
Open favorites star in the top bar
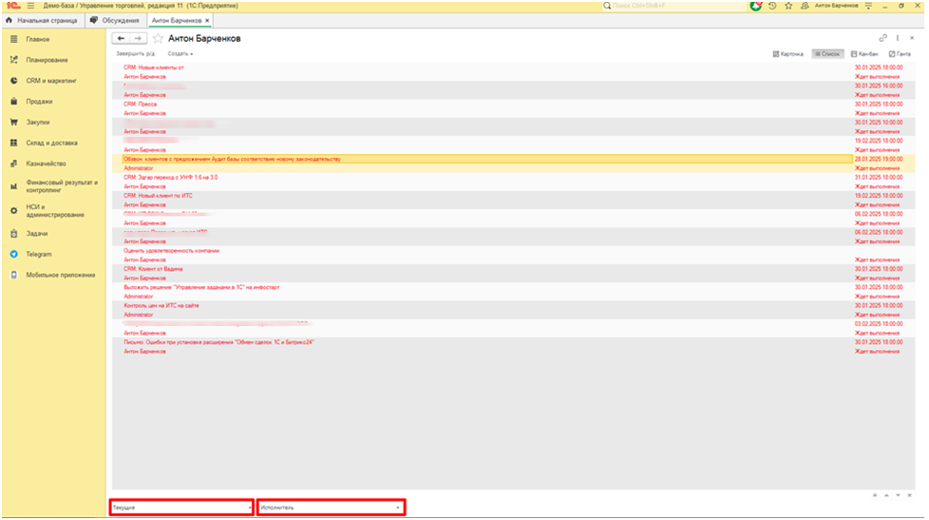click(x=787, y=6)
